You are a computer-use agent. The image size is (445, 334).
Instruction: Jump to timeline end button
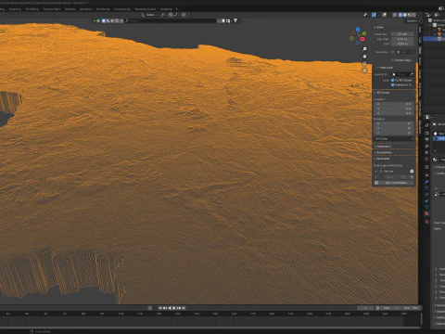pos(184,308)
